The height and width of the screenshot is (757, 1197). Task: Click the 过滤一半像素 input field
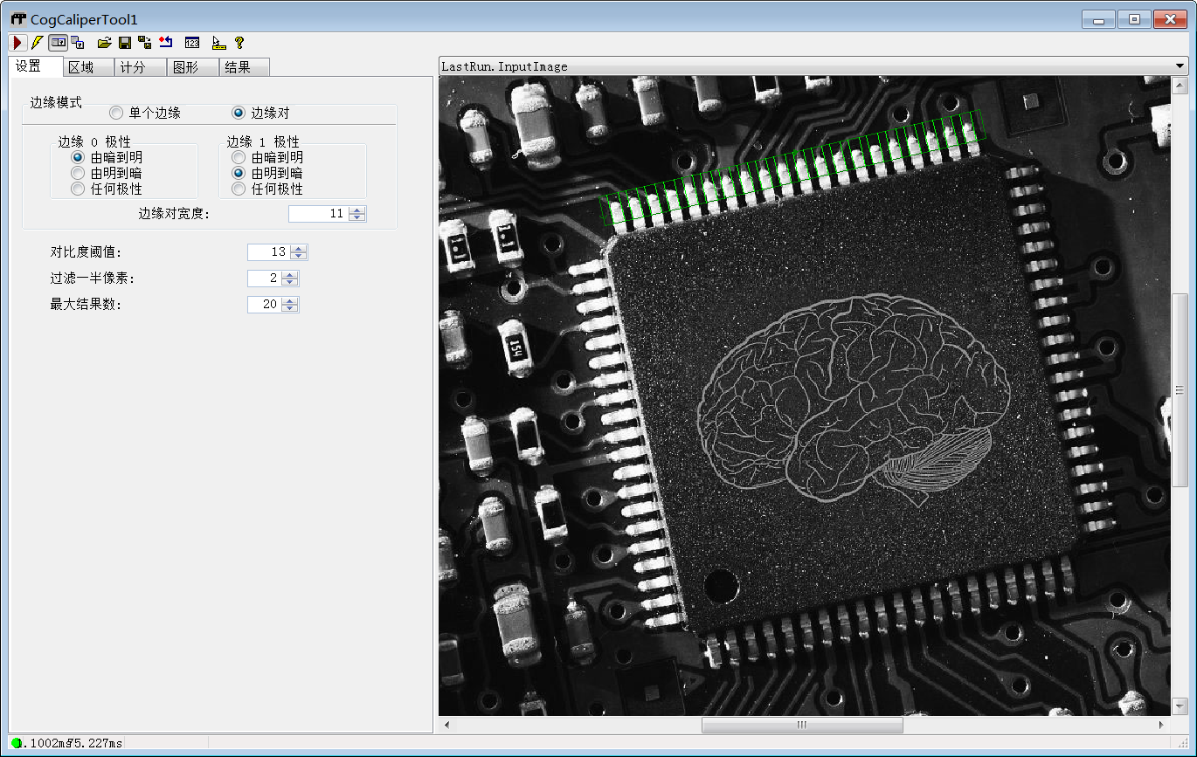(x=265, y=279)
